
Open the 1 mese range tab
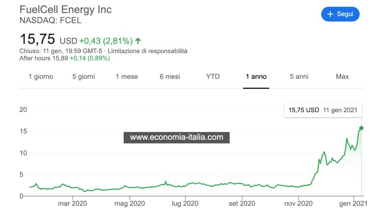coord(127,77)
